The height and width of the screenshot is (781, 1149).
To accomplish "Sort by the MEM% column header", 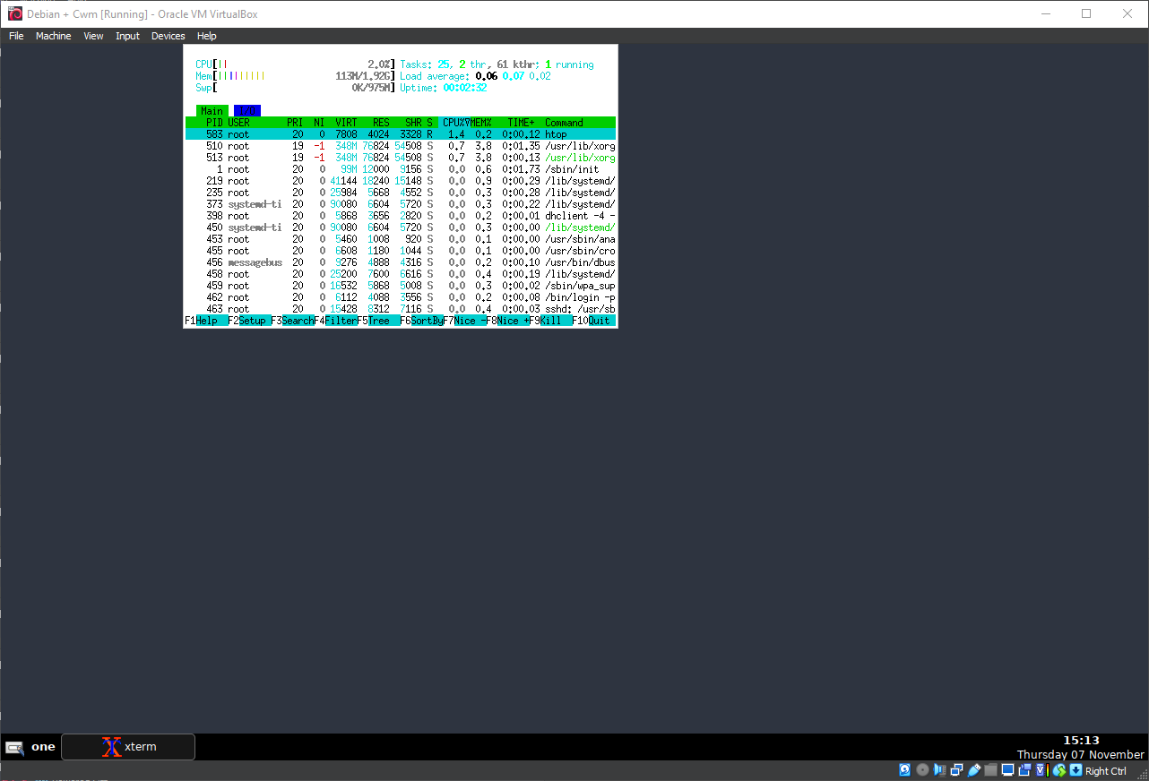I will tap(481, 123).
